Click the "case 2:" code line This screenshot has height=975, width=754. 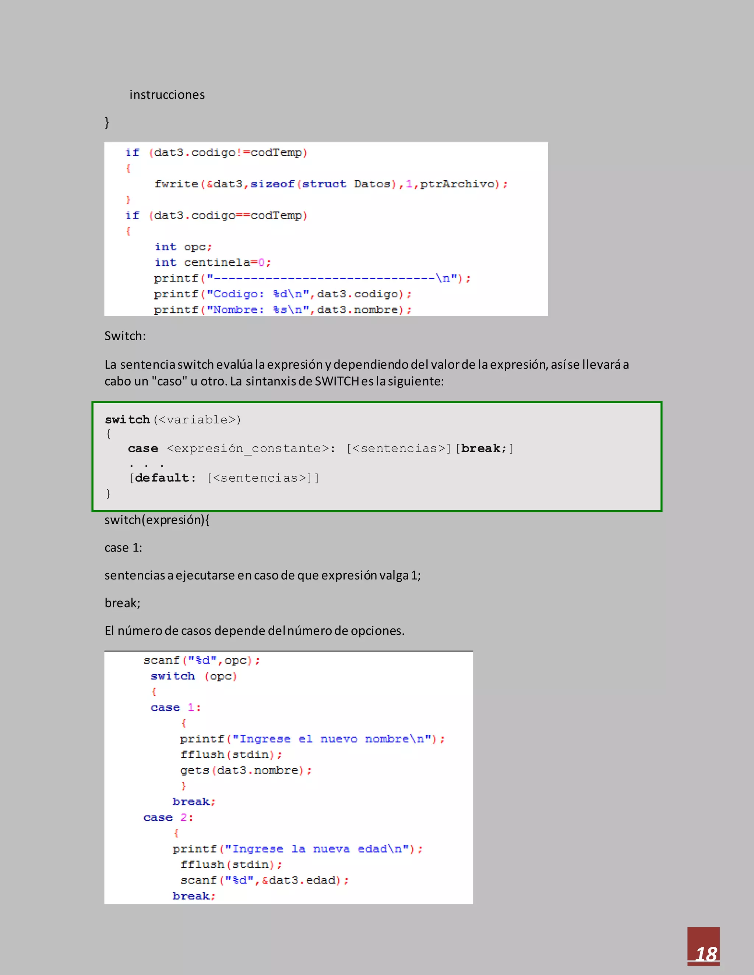[168, 818]
